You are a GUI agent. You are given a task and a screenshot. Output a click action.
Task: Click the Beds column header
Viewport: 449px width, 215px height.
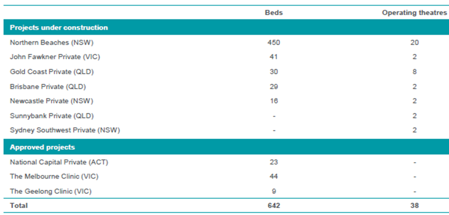274,12
